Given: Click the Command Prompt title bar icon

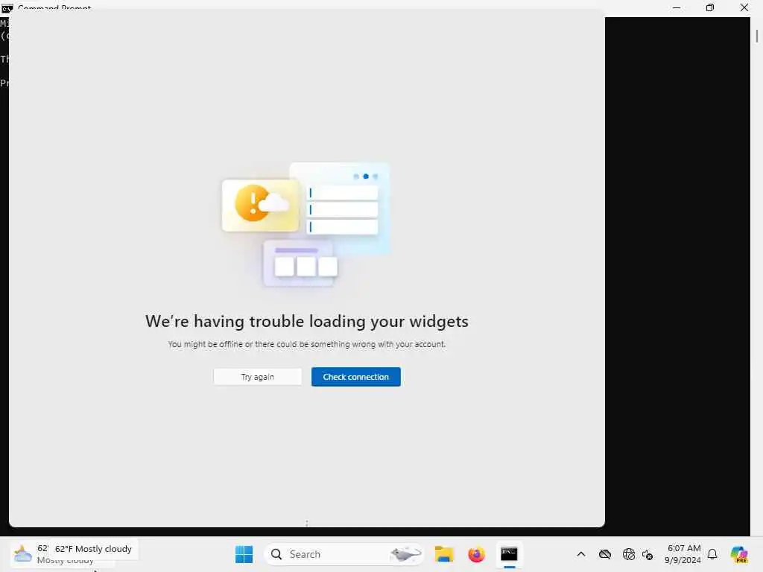Looking at the screenshot, I should [x=7, y=8].
